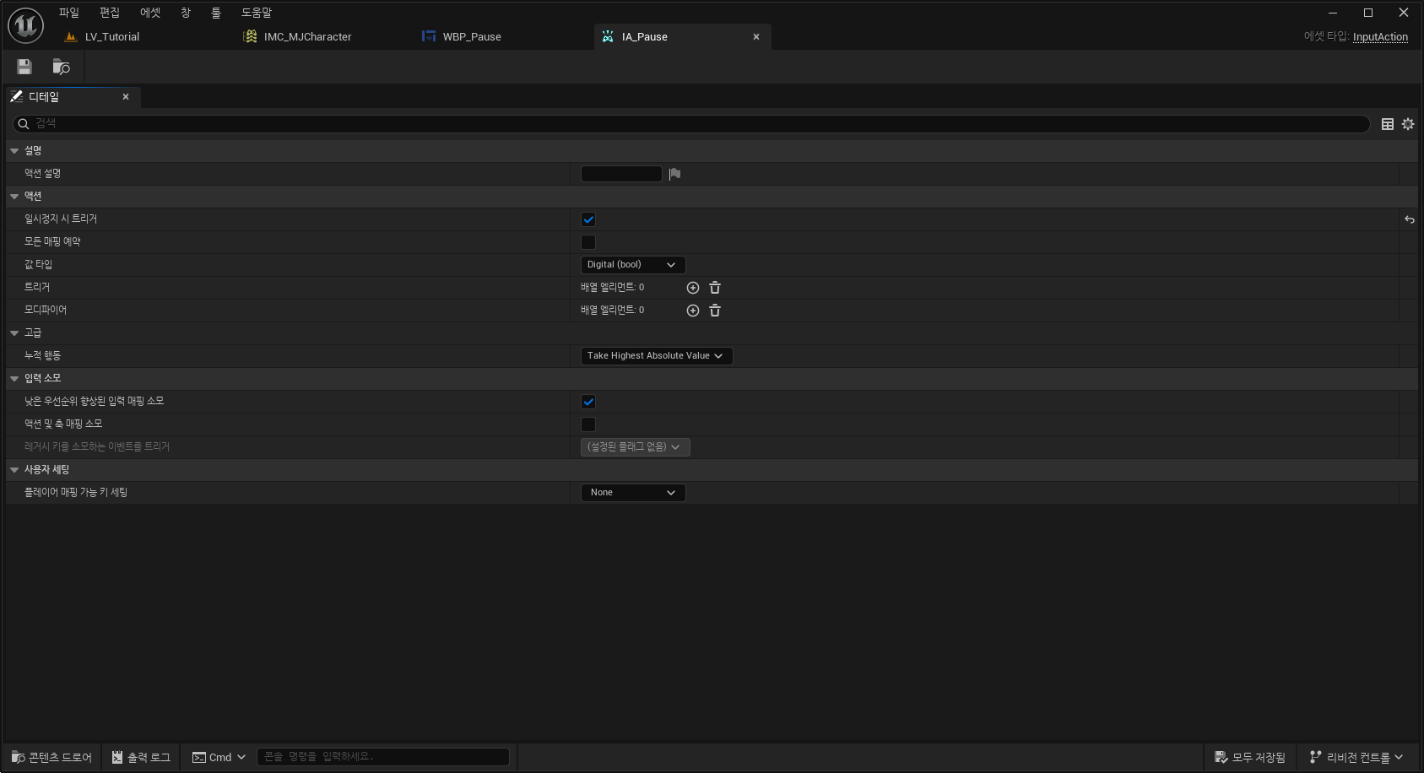
Task: Click the 모두 저장됨 save status button
Action: (x=1249, y=757)
